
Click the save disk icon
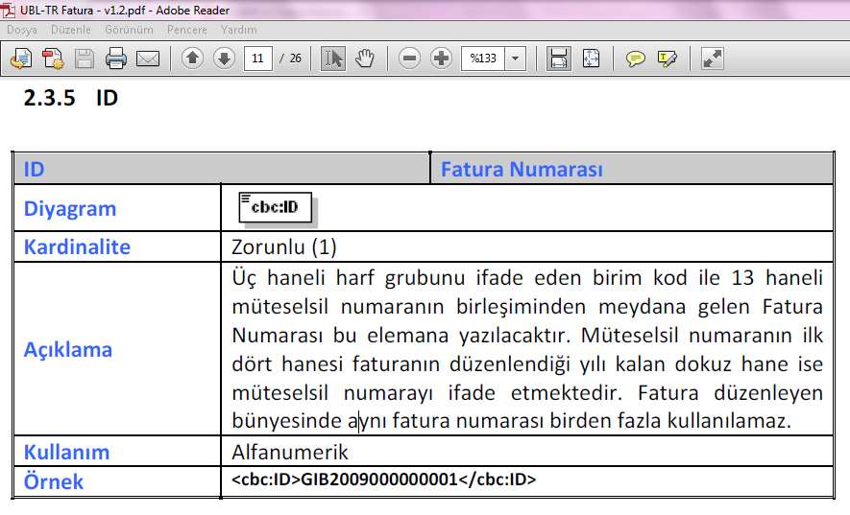85,59
